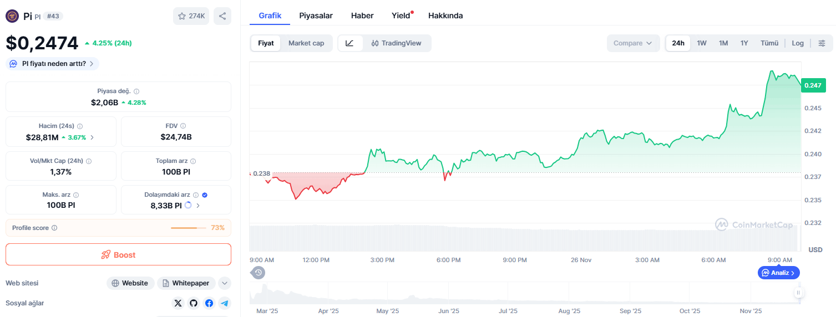Viewport: 836px width, 317px height.
Task: Click the $2,06B market cap value
Action: (x=105, y=103)
